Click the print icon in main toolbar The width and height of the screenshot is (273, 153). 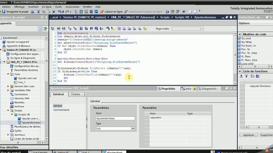(32, 11)
